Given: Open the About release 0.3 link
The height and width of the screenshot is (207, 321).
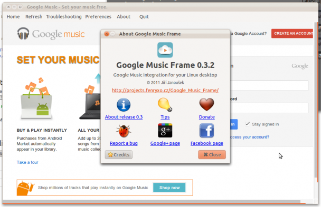Looking at the screenshot, I should click(x=124, y=117).
